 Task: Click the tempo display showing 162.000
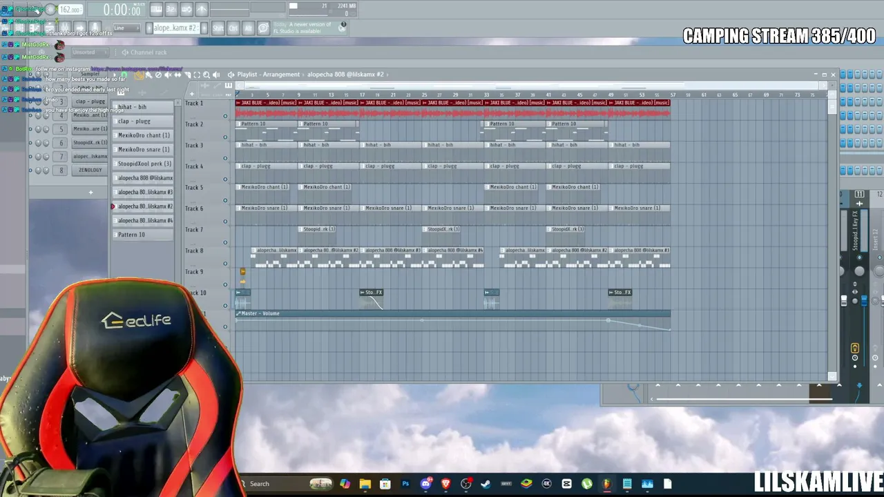[x=70, y=10]
